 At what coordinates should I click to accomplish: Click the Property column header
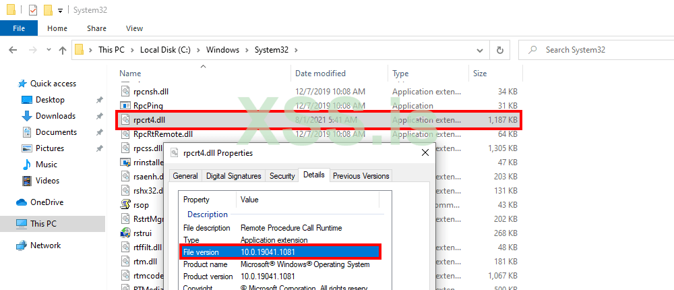[x=208, y=200]
